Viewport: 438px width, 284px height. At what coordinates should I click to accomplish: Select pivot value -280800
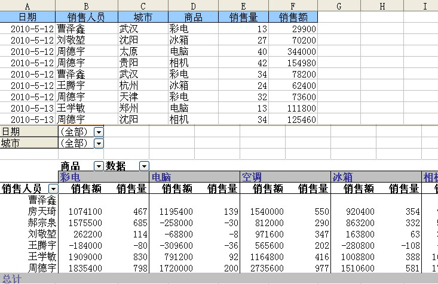(x=354, y=245)
